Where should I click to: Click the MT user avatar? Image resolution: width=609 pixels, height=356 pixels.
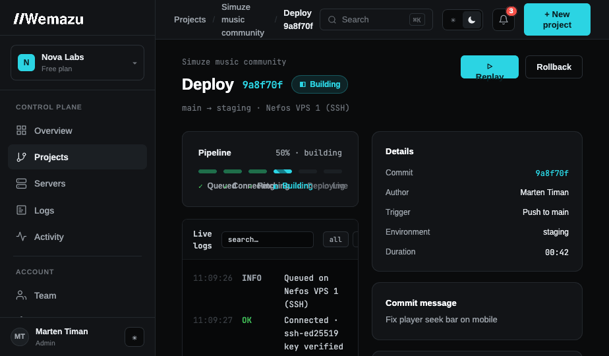(20, 337)
